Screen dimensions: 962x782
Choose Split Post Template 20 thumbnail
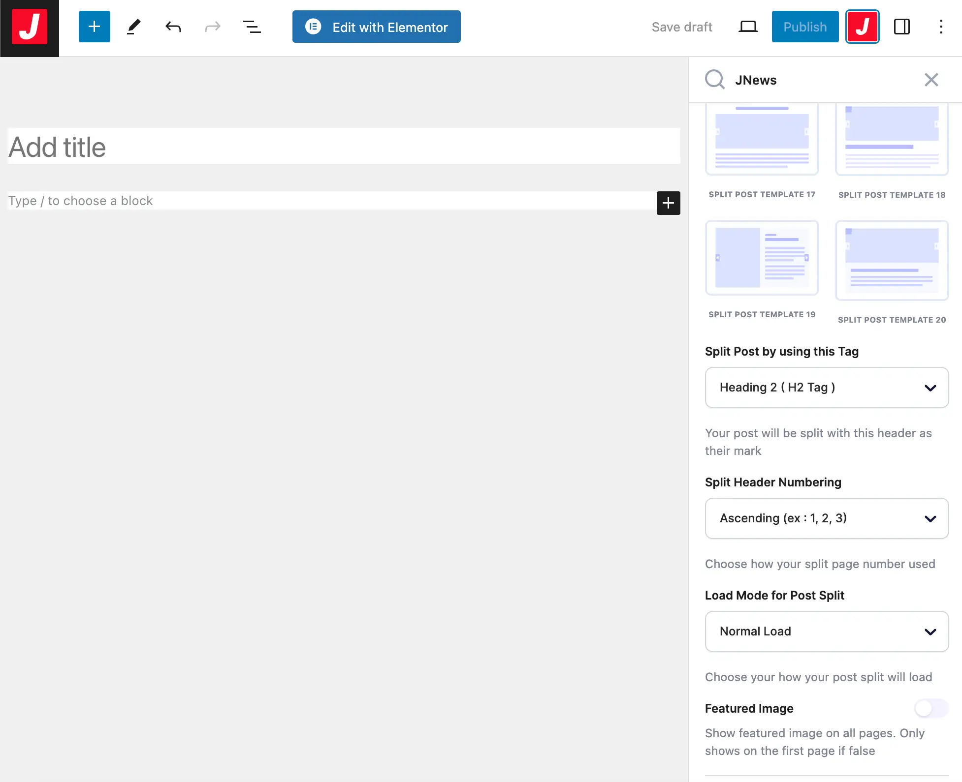tap(892, 260)
